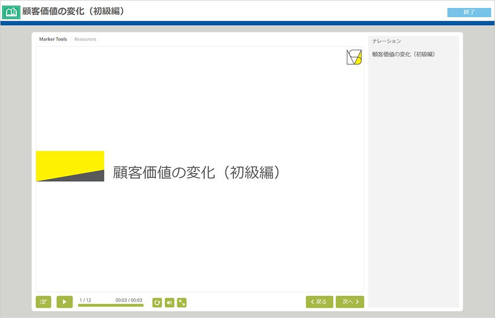Select the Marker Tools tab
Screen dimensions: 495x318
pyautogui.click(x=52, y=39)
